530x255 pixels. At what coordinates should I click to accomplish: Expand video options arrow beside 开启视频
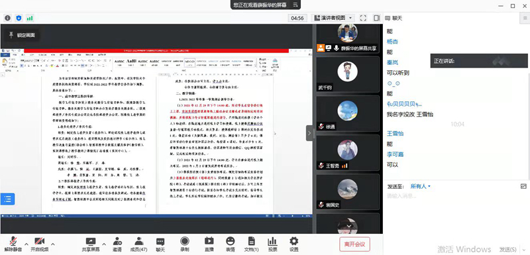53,244
